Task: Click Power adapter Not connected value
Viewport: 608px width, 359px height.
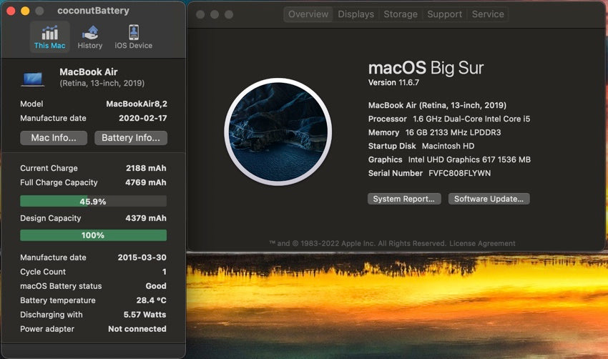Action: (x=137, y=329)
